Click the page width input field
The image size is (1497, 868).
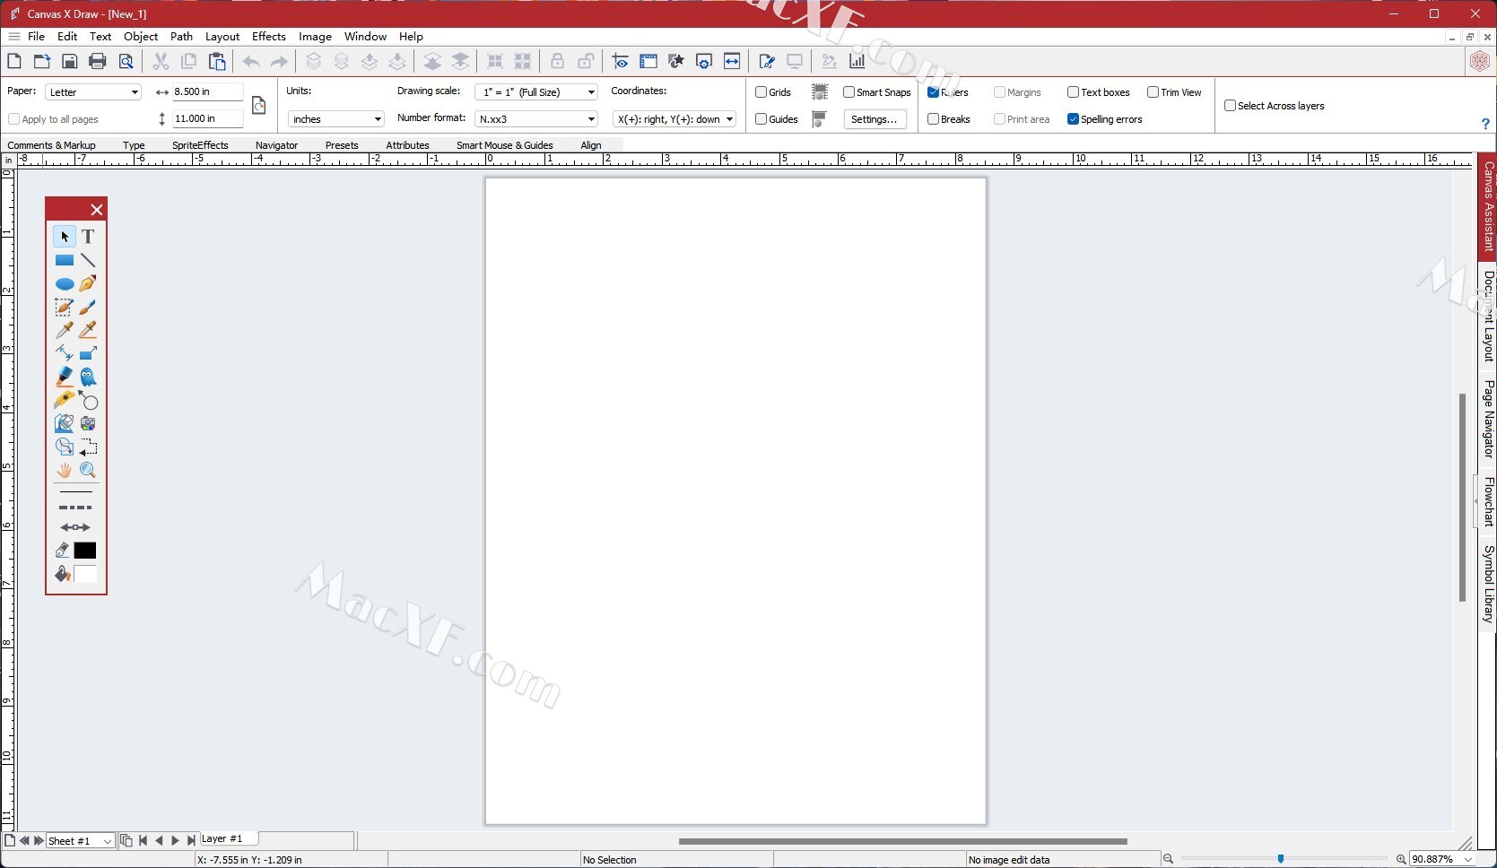[x=206, y=91]
